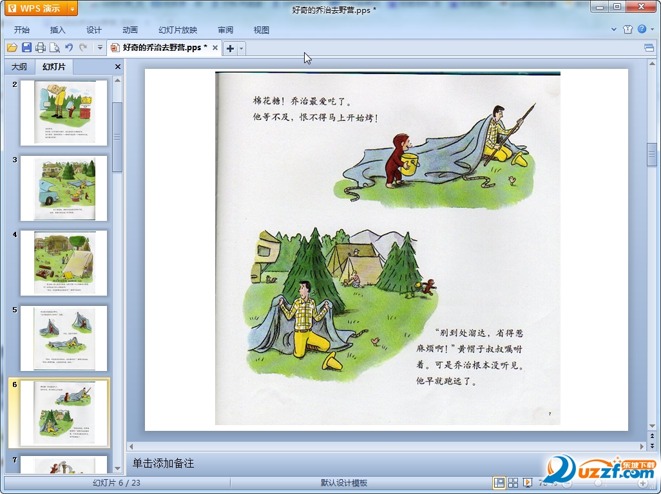
Task: Open the 视图 ribbon tab
Action: pyautogui.click(x=261, y=30)
